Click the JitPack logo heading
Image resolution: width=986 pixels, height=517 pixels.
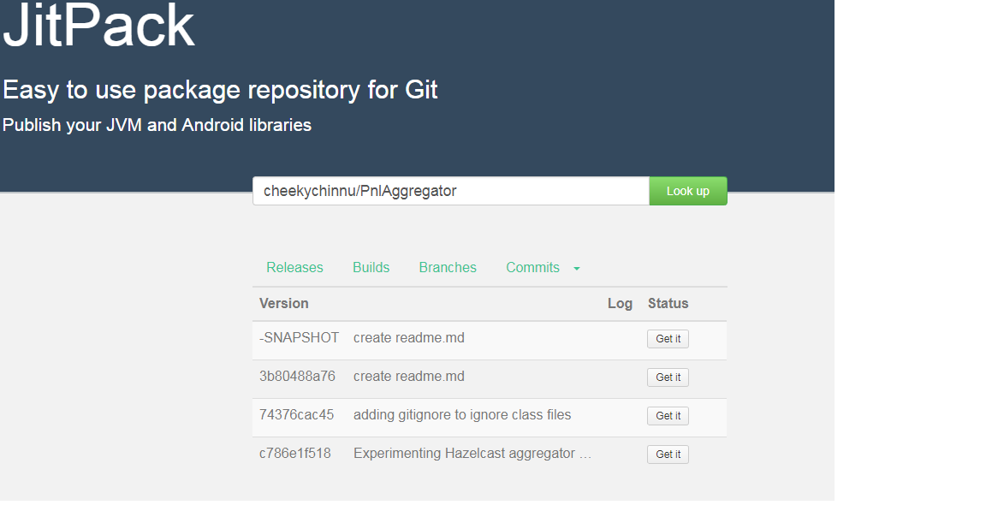[x=97, y=27]
